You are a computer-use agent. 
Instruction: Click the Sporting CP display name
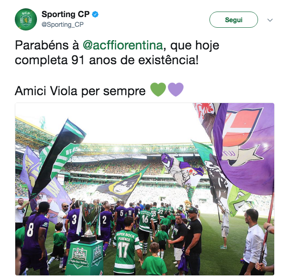[66, 14]
